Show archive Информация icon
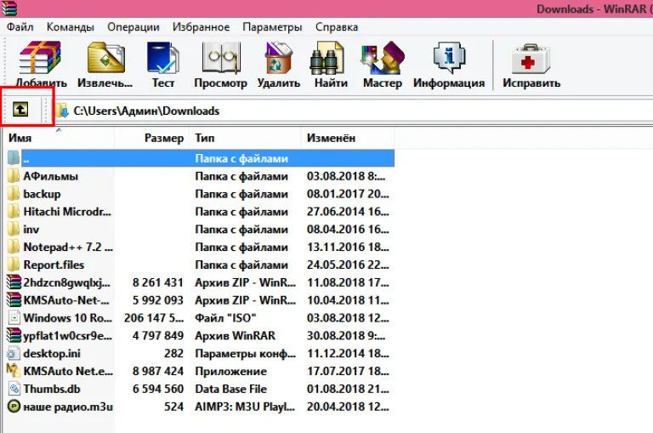653x433 pixels. click(449, 65)
